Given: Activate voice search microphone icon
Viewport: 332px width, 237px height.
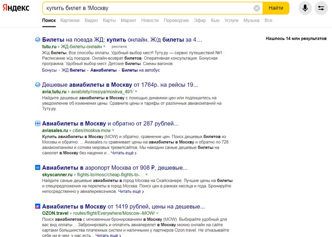Looking at the screenshot, I should [x=305, y=8].
